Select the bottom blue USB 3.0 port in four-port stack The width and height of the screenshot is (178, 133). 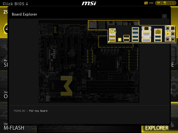(135, 40)
